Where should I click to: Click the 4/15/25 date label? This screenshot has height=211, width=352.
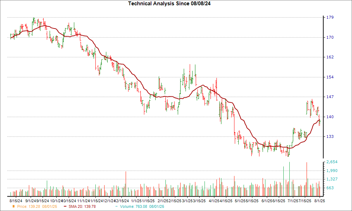(x=226, y=201)
